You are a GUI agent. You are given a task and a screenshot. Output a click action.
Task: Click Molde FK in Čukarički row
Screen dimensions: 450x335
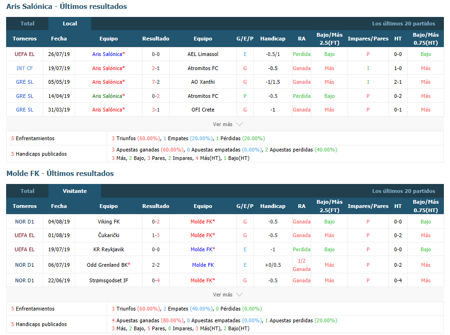[x=203, y=235]
